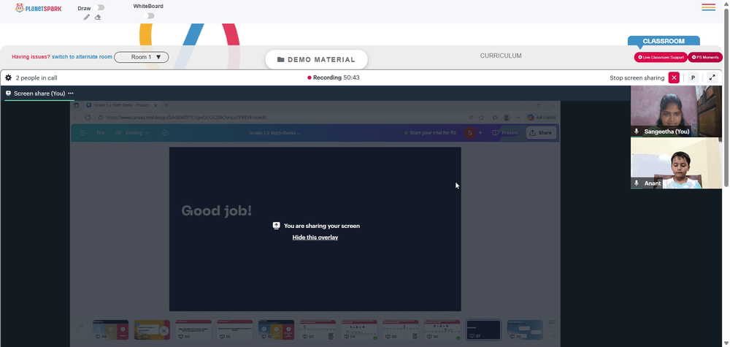Open the Canva File menu
Screen dimensions: 730x347
coord(101,133)
